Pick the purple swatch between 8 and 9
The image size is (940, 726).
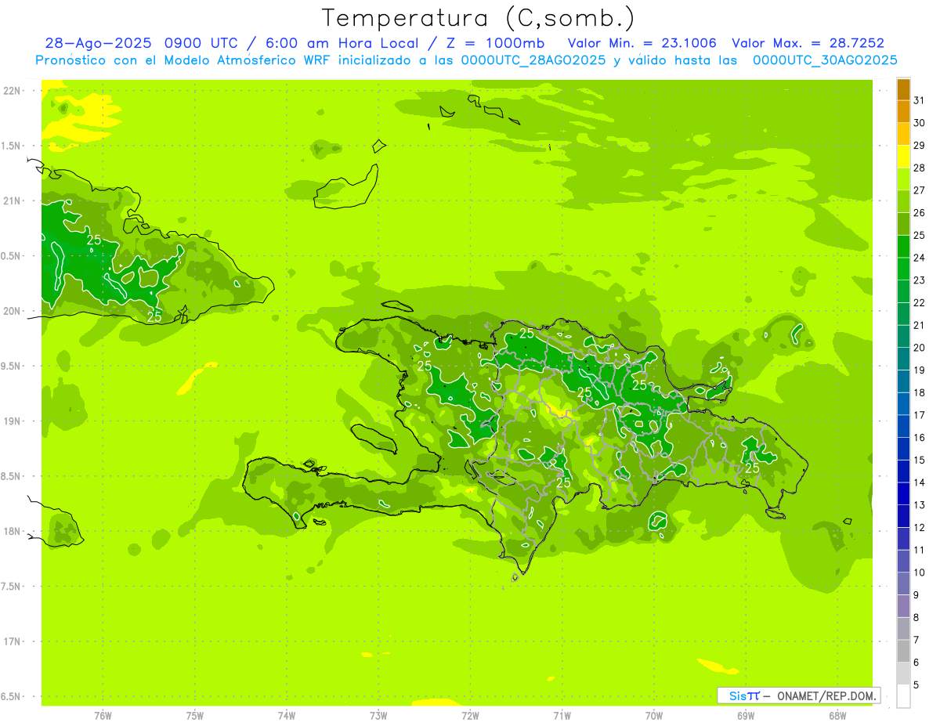click(903, 606)
